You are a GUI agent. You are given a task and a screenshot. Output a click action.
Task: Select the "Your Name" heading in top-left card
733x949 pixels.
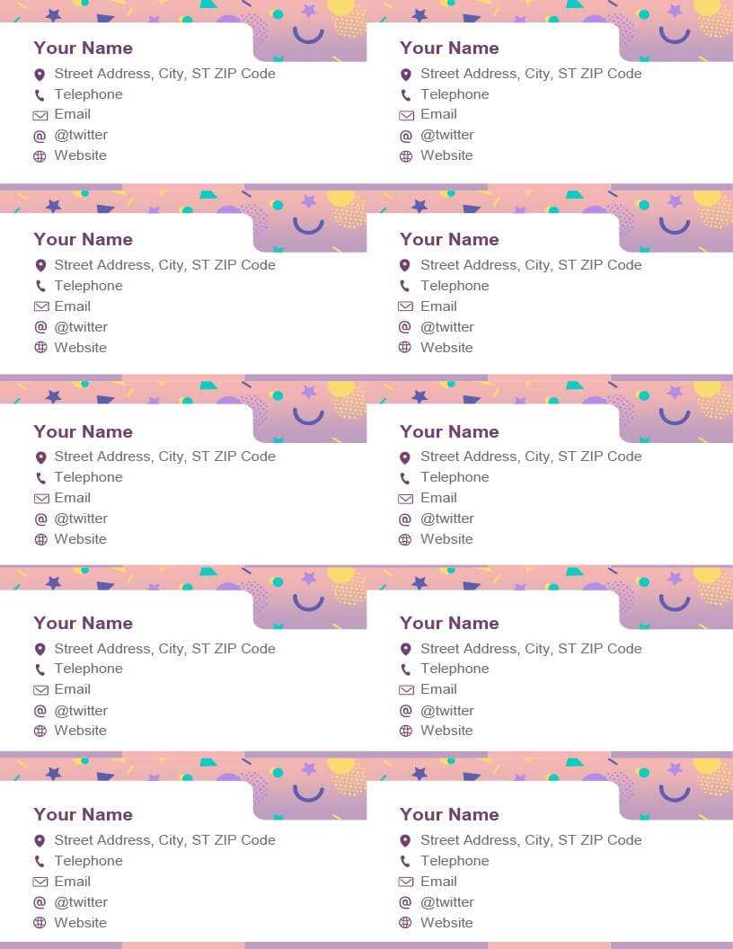point(84,48)
